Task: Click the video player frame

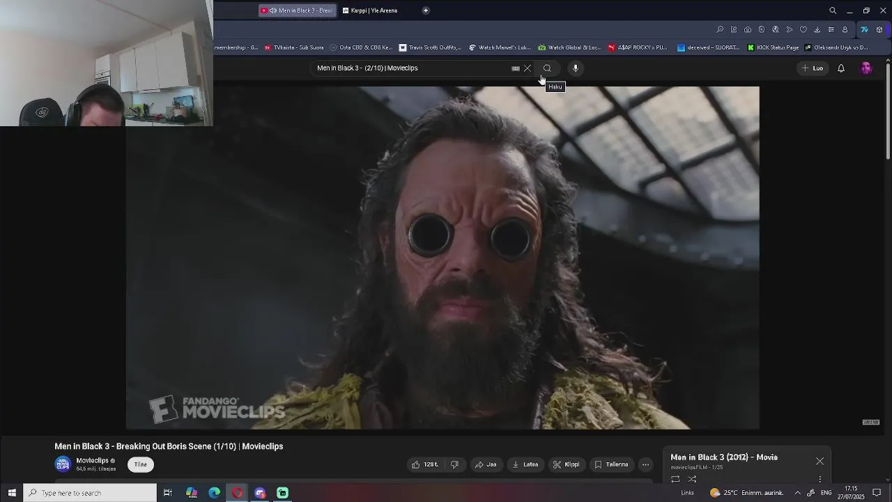Action: pyautogui.click(x=443, y=257)
